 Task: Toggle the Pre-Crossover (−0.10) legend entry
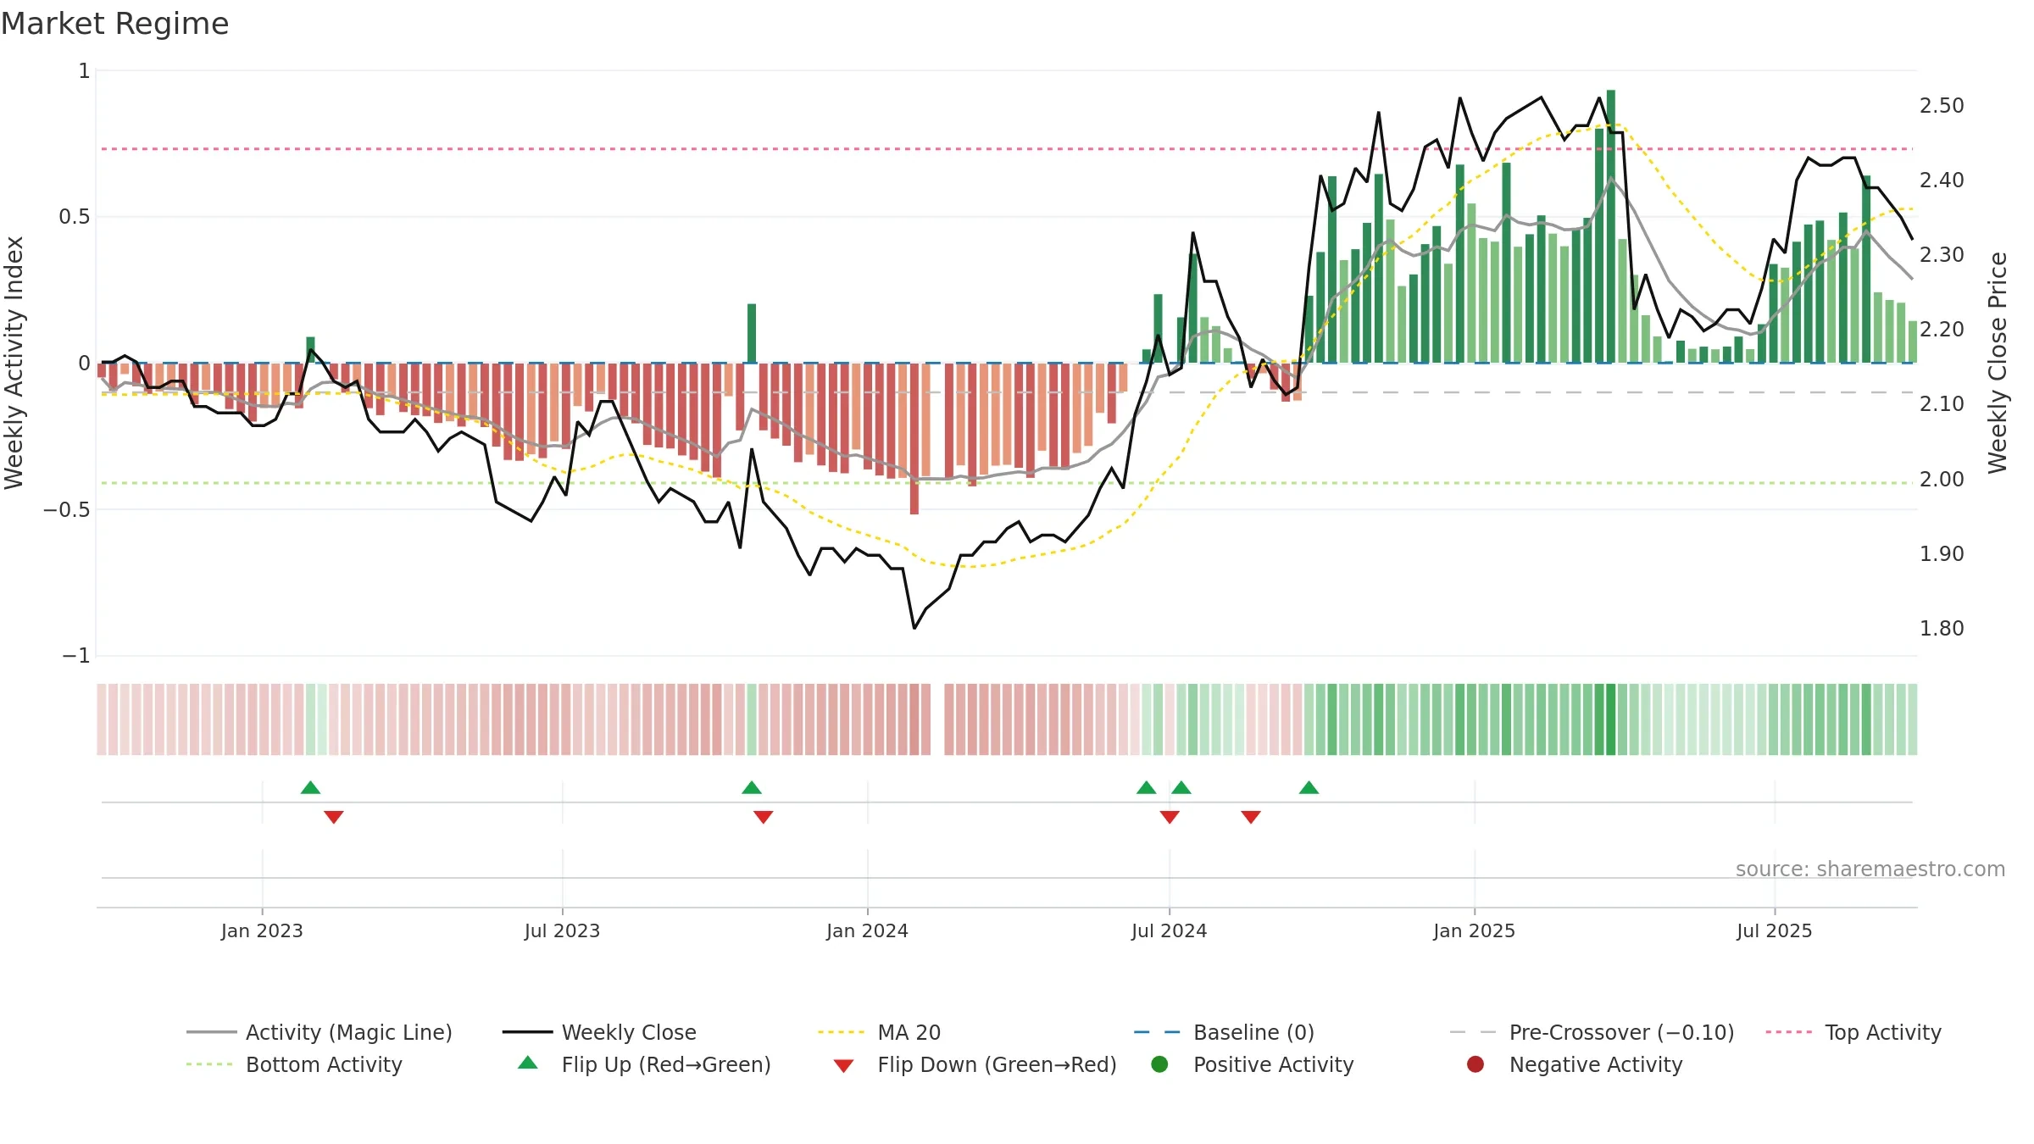(x=1592, y=1032)
